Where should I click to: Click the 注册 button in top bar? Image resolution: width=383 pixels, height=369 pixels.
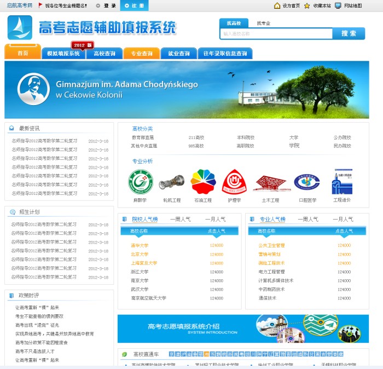coord(135,5)
